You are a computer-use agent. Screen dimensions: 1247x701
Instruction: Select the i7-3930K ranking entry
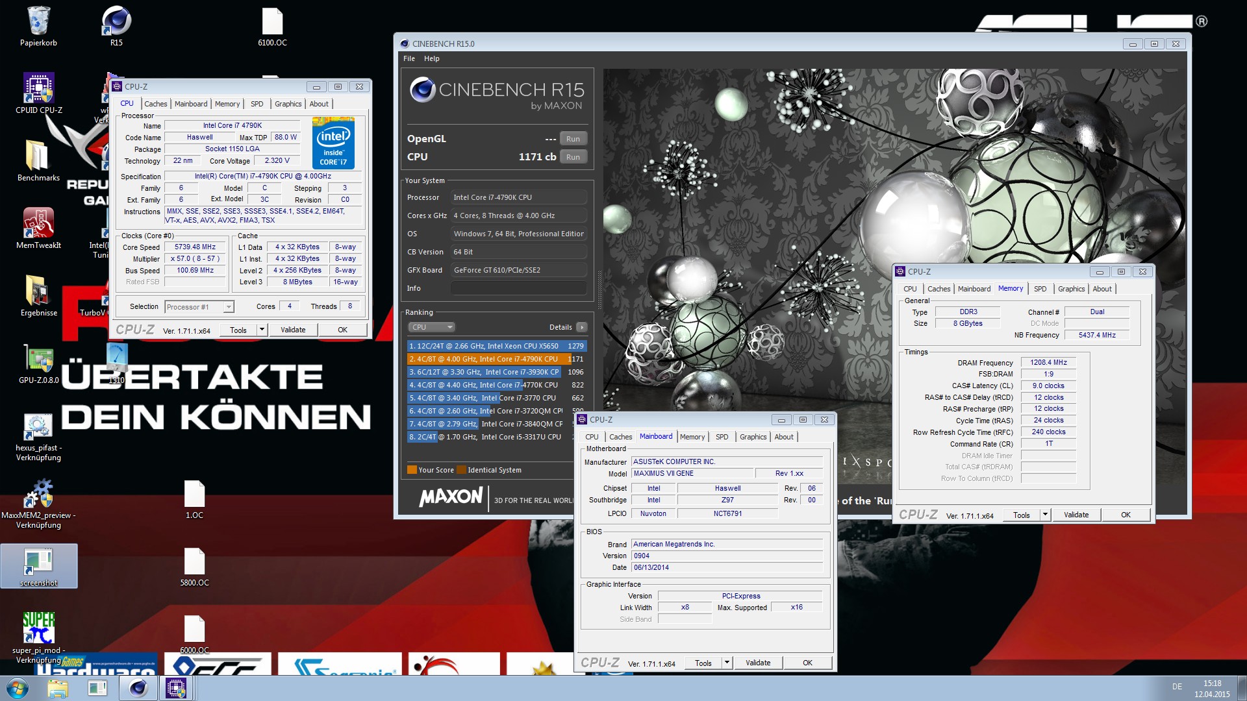click(497, 372)
